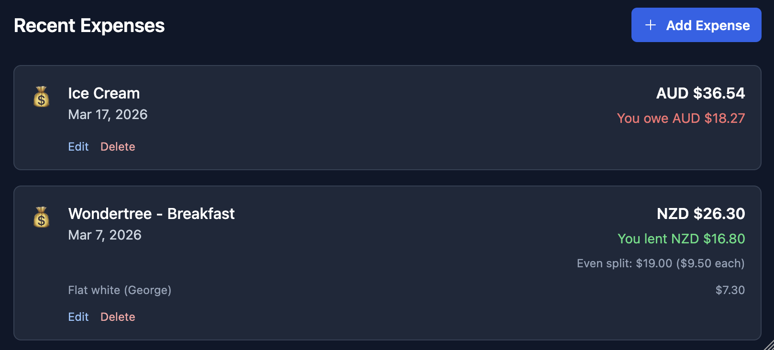Viewport: 774px width, 350px height.
Task: Click the $7.30 line item amount
Action: click(x=730, y=290)
